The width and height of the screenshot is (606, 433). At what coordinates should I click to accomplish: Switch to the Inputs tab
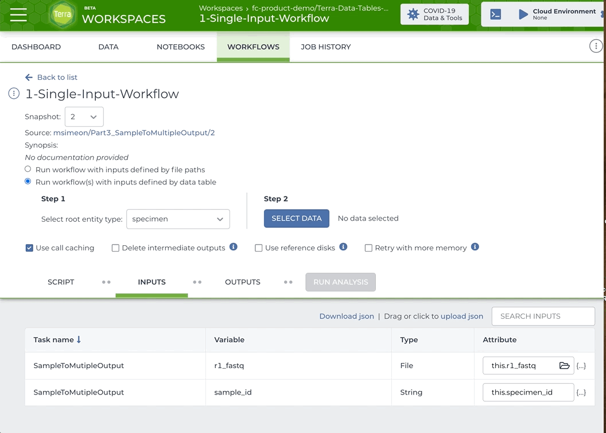(x=151, y=282)
